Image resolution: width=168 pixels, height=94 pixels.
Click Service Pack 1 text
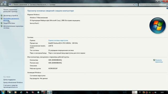click(34, 23)
